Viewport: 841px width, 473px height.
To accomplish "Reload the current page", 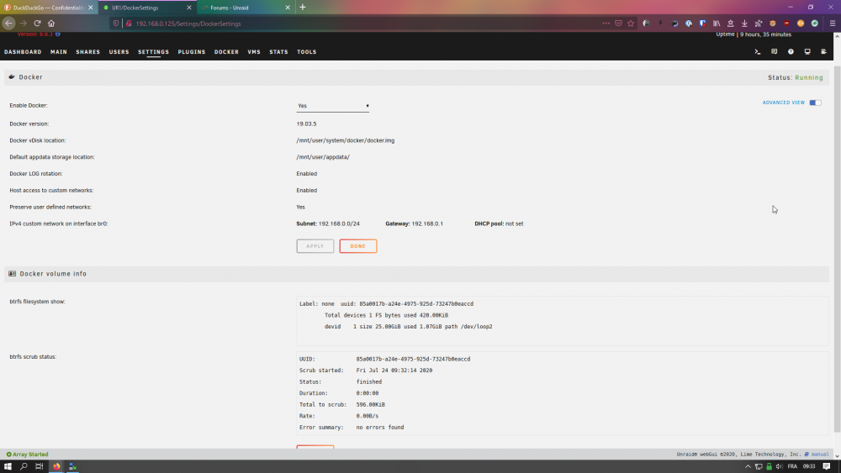I will 37,23.
